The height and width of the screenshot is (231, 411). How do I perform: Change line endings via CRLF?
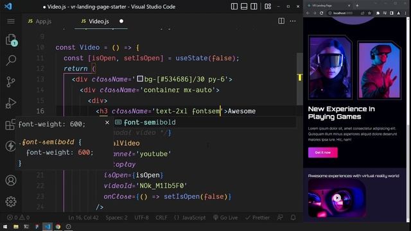(x=161, y=218)
